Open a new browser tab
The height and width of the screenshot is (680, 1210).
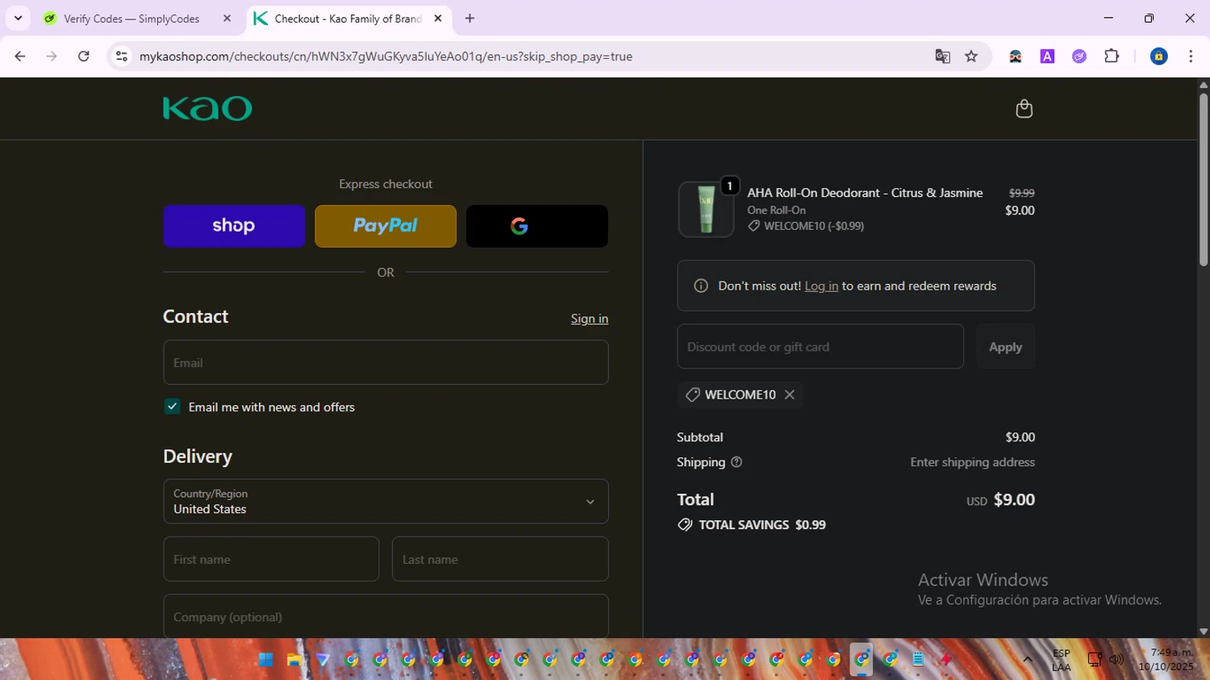(469, 18)
